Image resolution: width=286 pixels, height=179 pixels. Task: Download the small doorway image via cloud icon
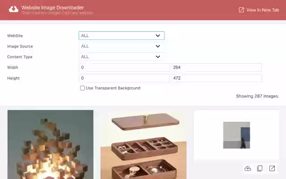coord(248,168)
